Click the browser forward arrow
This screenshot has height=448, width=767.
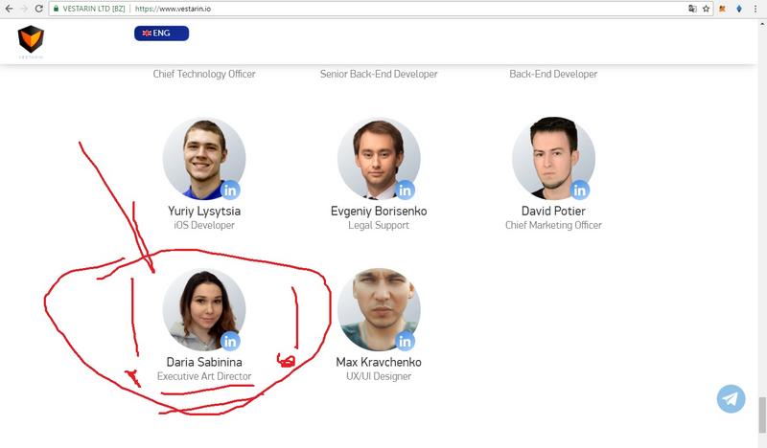tap(23, 9)
